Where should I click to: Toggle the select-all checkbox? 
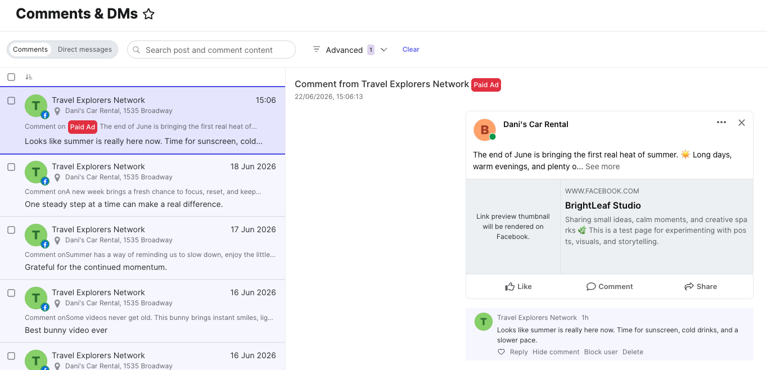pos(11,77)
